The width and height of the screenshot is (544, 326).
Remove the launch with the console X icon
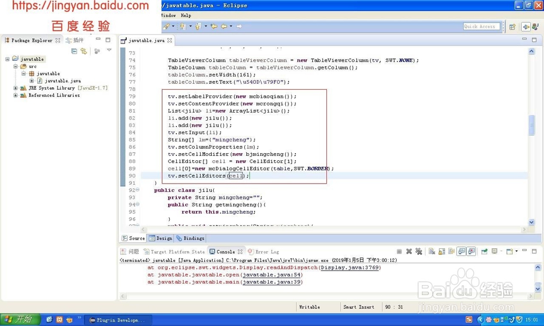[409, 252]
